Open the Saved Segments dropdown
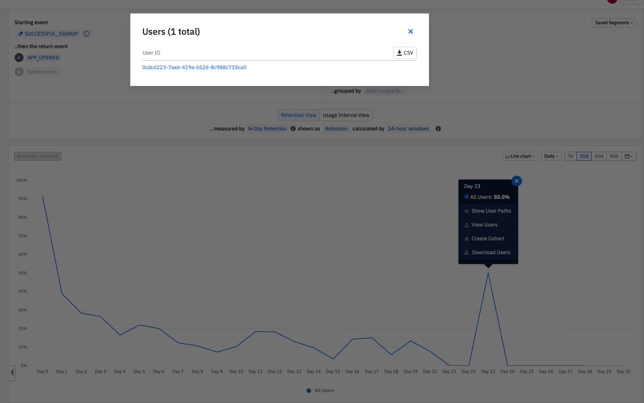 [x=614, y=23]
